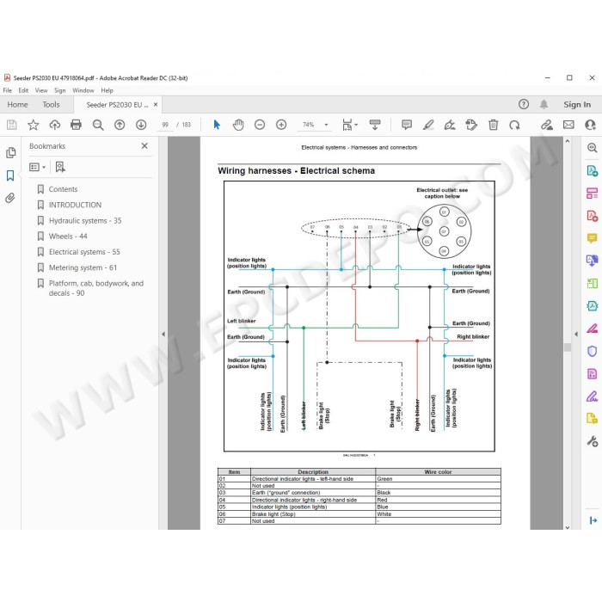
Task: Open notifications bell
Action: click(x=544, y=104)
